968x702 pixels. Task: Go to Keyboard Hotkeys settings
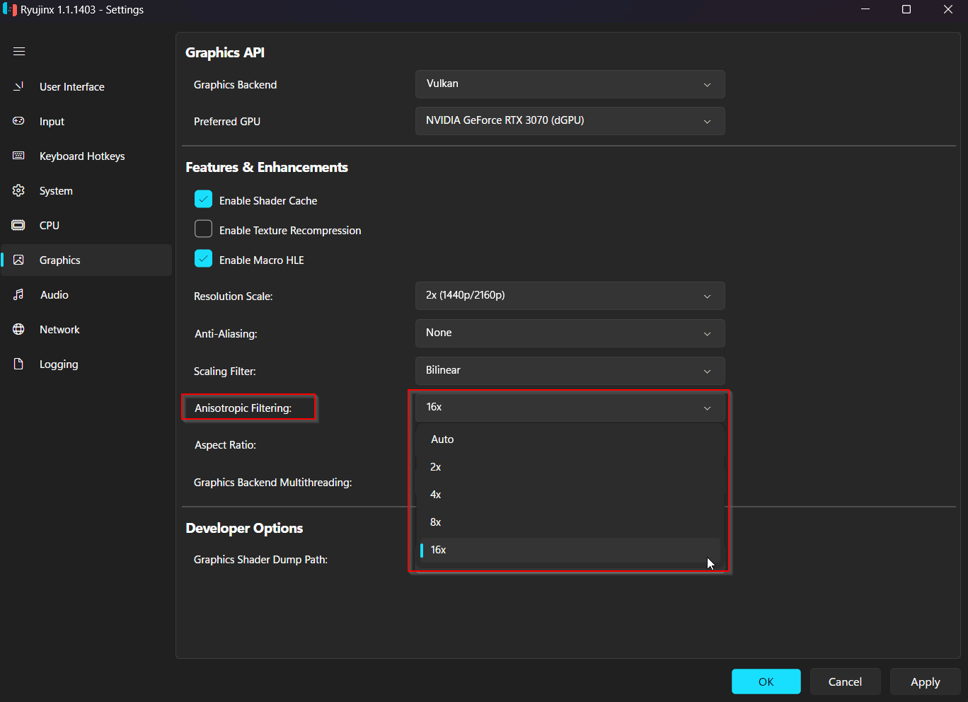[86, 156]
